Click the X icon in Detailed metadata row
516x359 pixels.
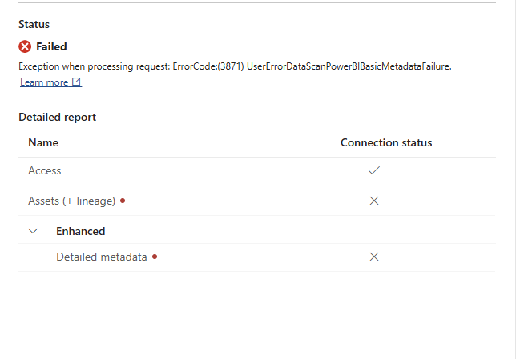(x=373, y=257)
